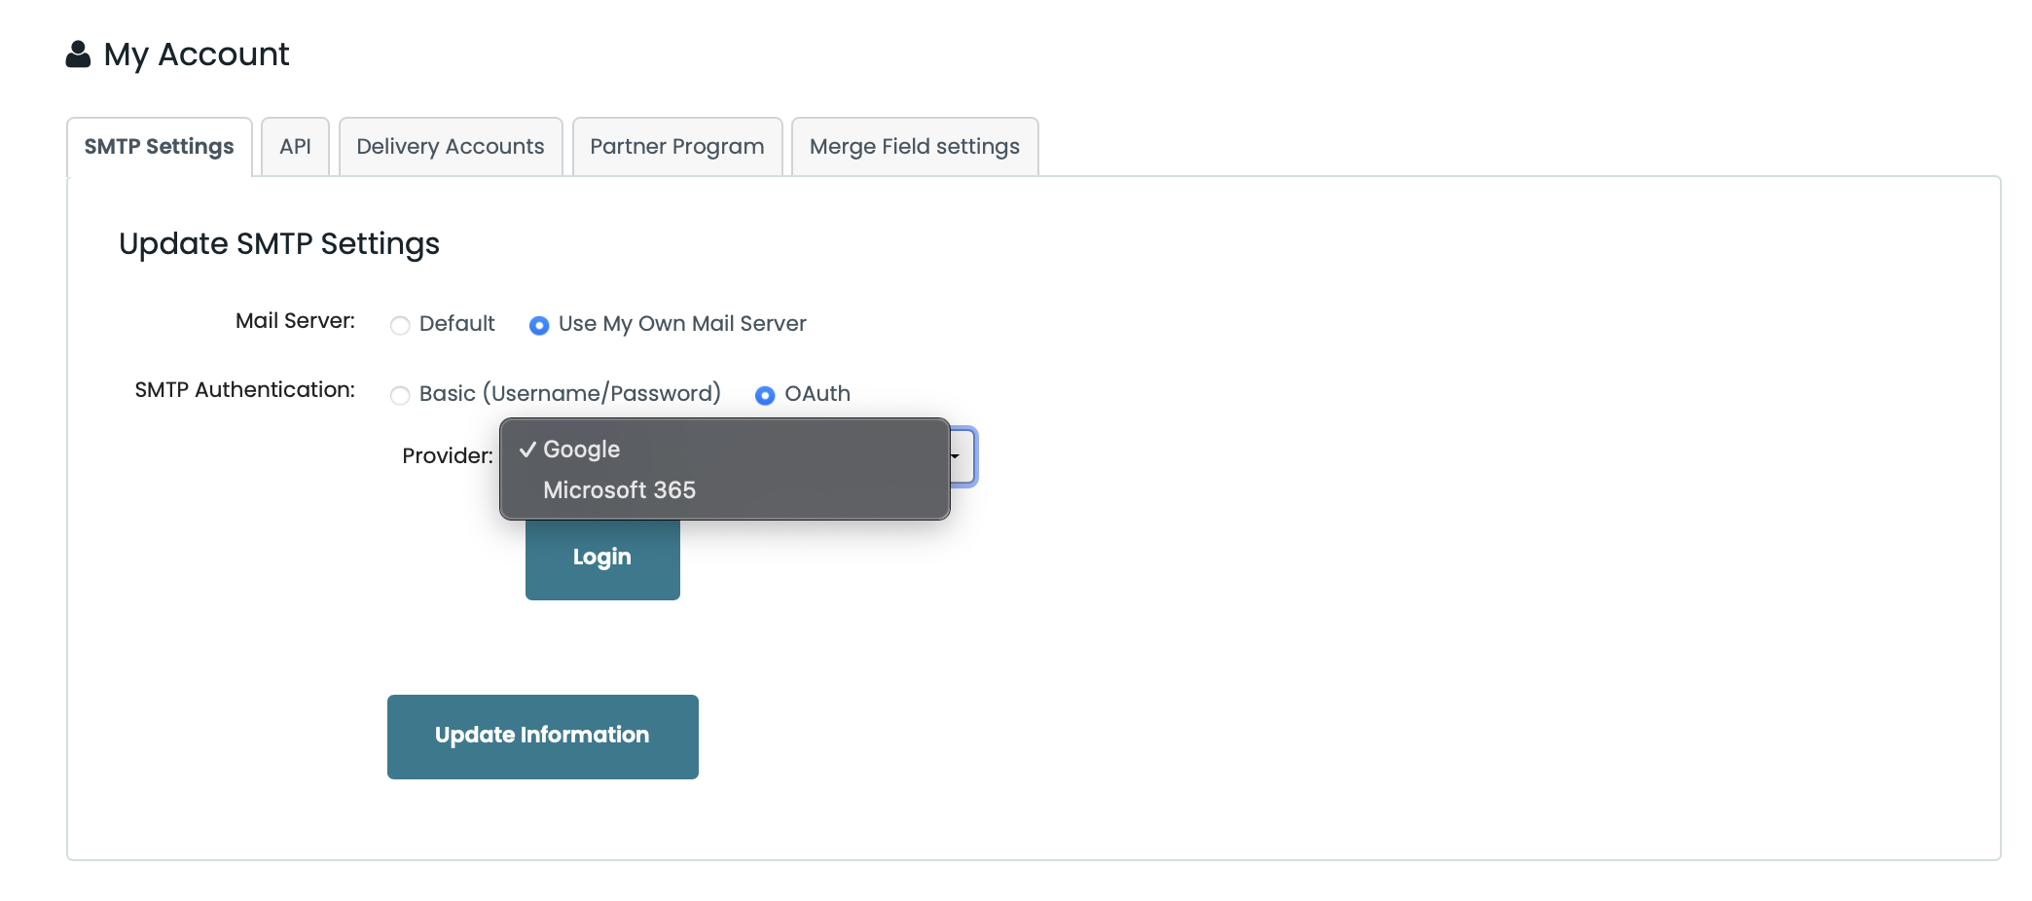The height and width of the screenshot is (901, 2032).
Task: Select Default for Mail Server
Action: (x=400, y=325)
